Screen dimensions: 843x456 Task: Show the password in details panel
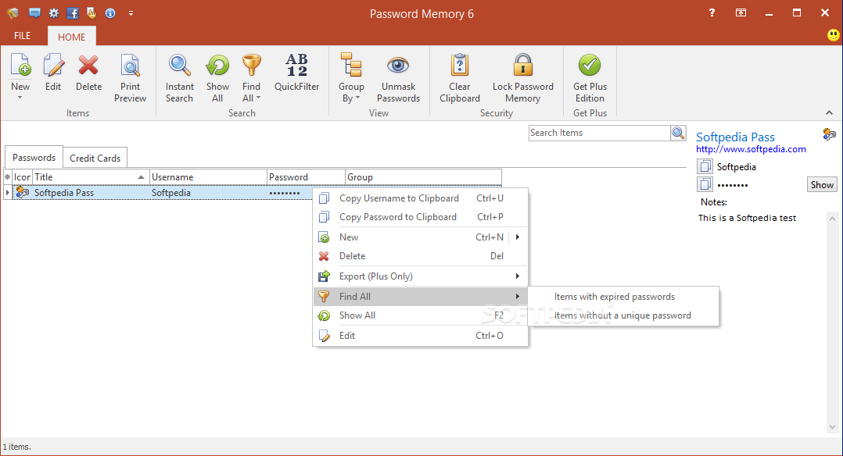pyautogui.click(x=822, y=185)
